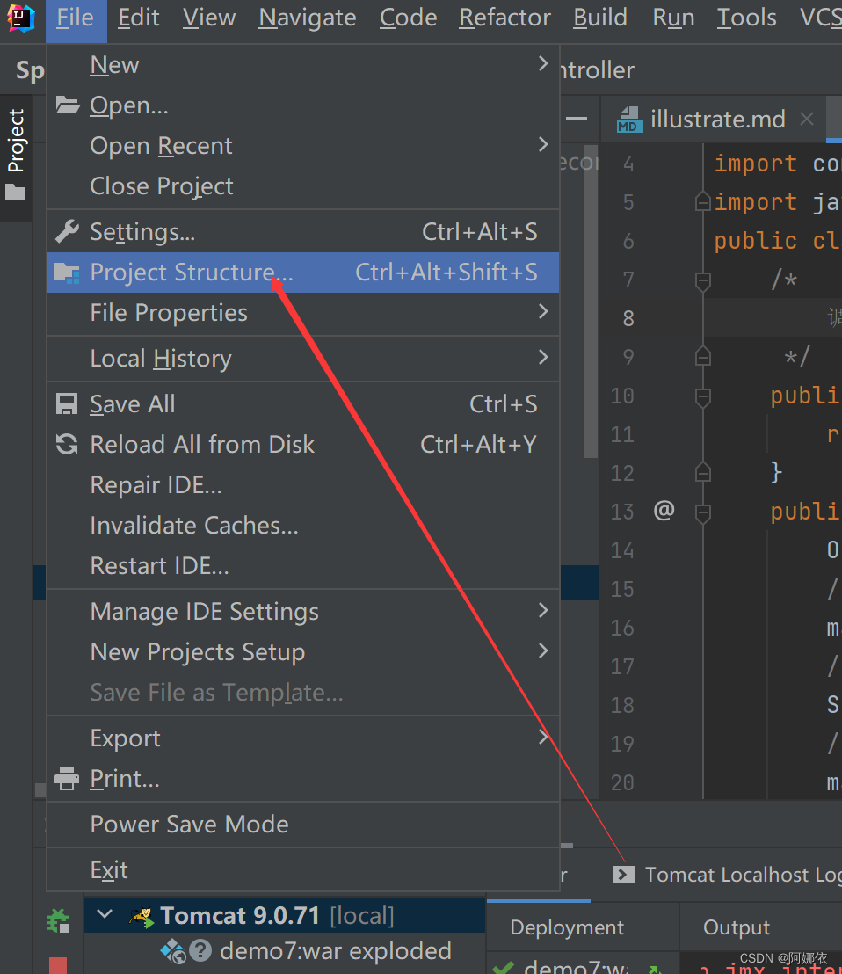
Task: Expand the Manage IDE Settings submenu
Action: click(x=303, y=611)
